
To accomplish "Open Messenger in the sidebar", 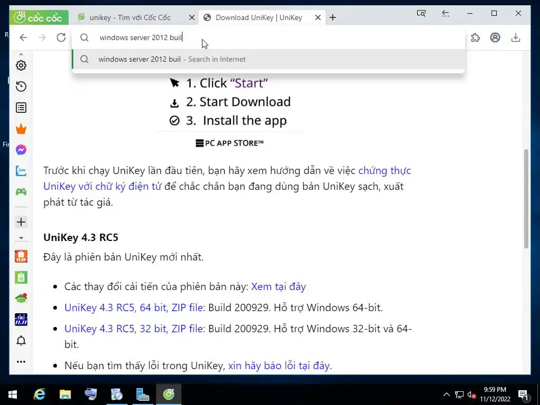I will 21,150.
